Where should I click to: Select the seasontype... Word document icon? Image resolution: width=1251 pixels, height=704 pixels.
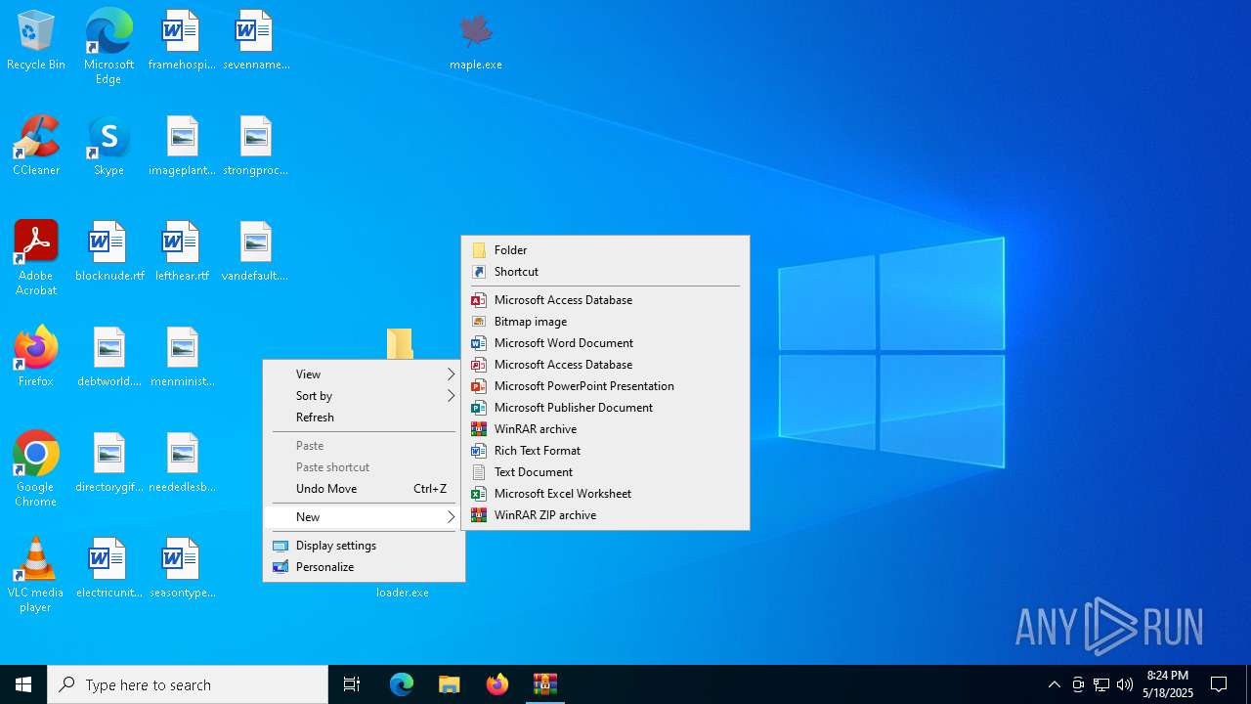pyautogui.click(x=182, y=568)
